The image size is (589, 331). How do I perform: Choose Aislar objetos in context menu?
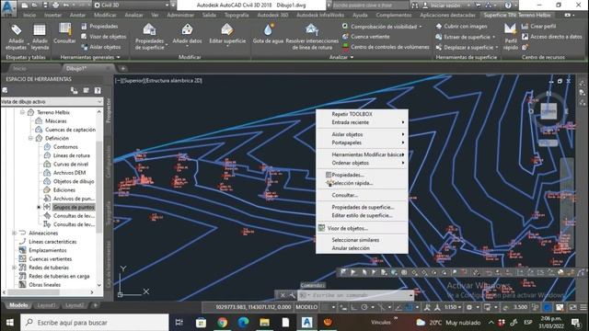point(362,134)
